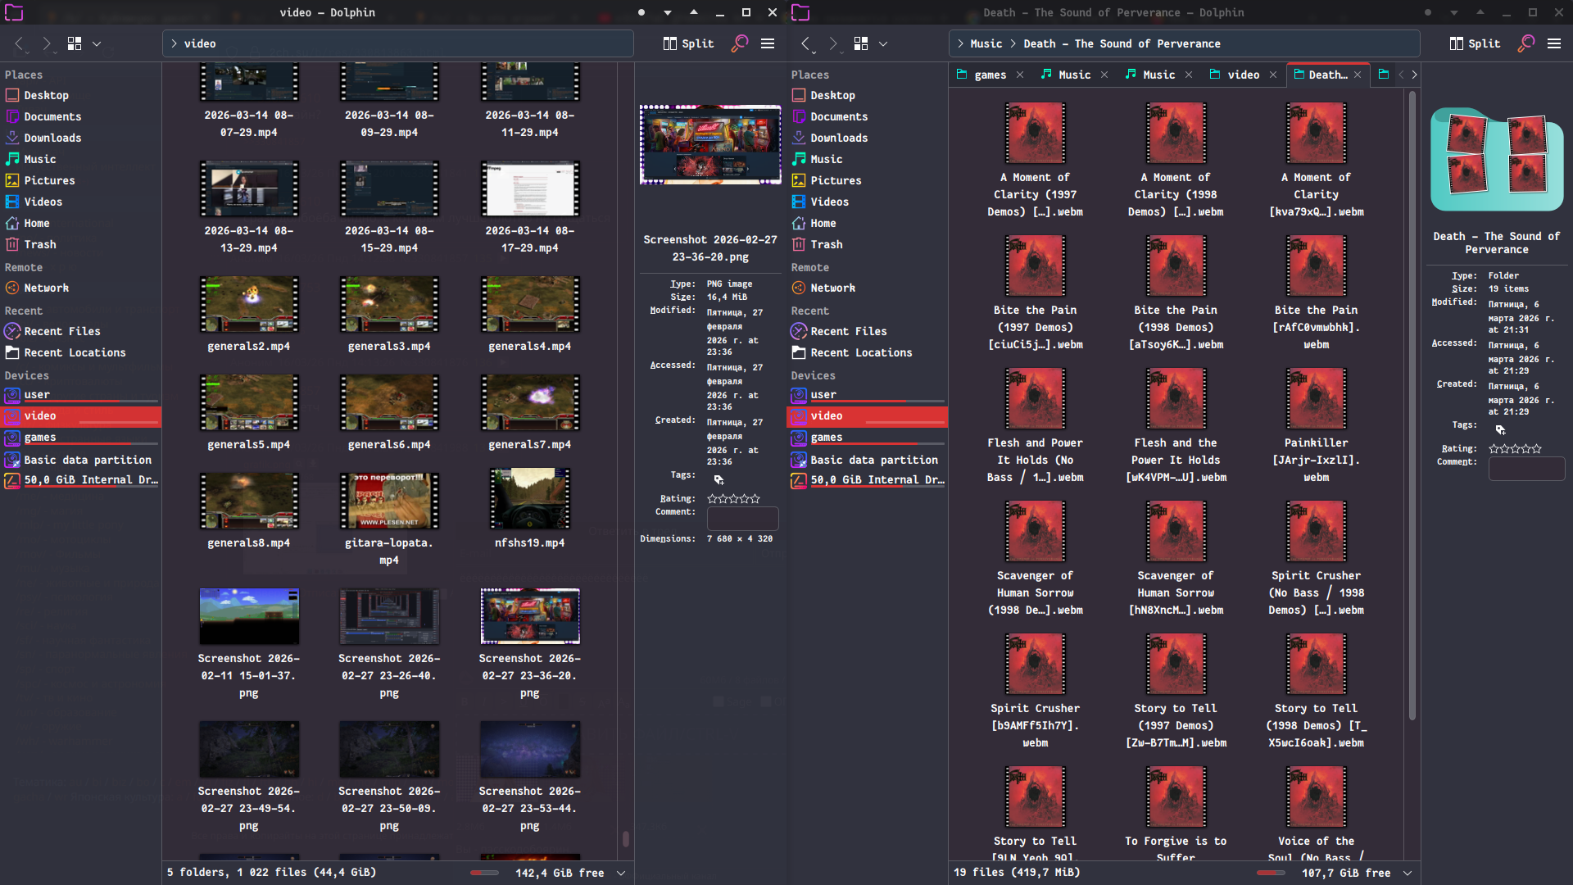Switch to the games tab
The width and height of the screenshot is (1573, 885).
[990, 75]
